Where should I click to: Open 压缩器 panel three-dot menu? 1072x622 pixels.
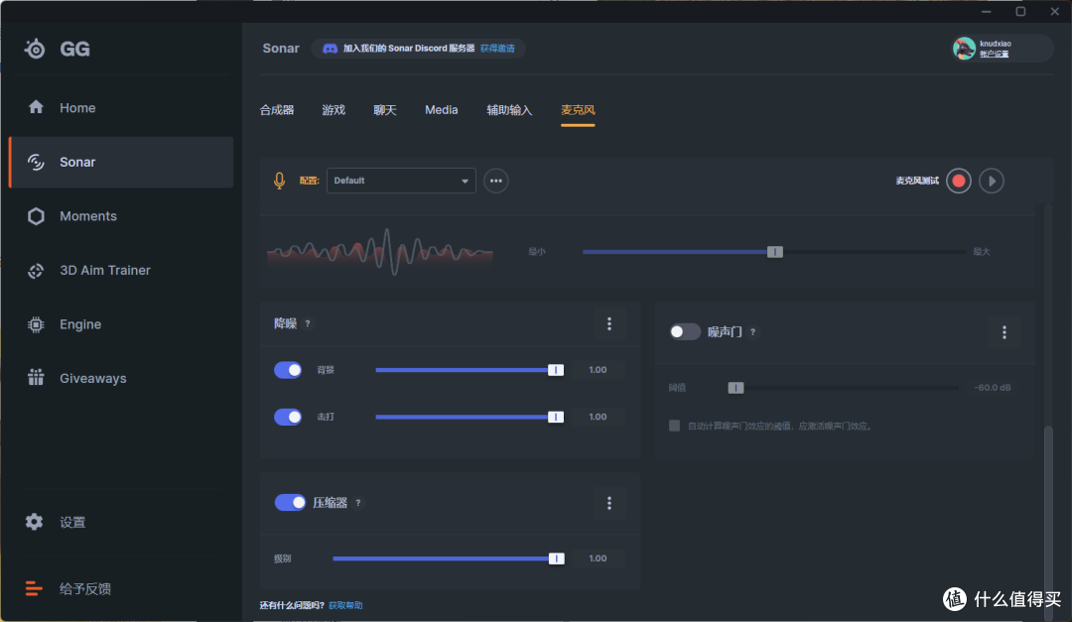tap(609, 503)
